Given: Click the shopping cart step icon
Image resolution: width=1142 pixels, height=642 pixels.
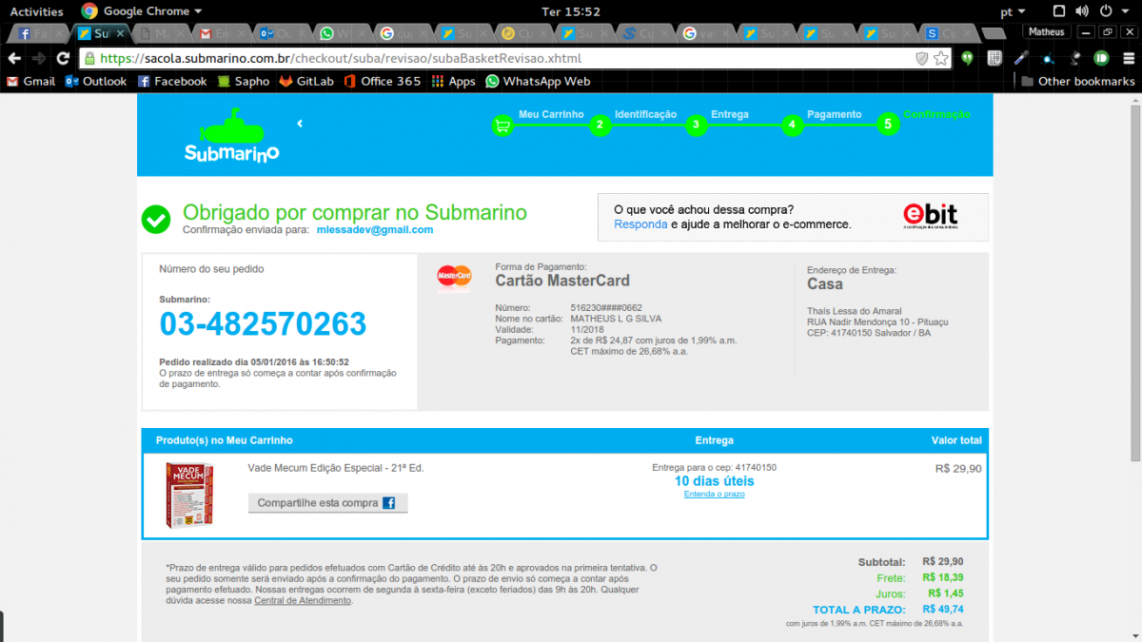Looking at the screenshot, I should point(502,125).
